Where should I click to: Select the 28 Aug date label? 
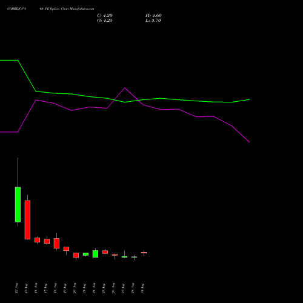[133, 288]
